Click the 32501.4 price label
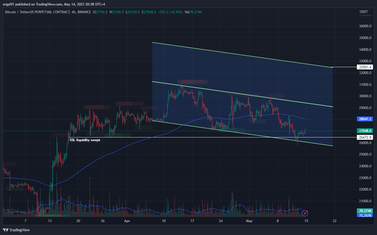377x235 pixels. pyautogui.click(x=365, y=67)
